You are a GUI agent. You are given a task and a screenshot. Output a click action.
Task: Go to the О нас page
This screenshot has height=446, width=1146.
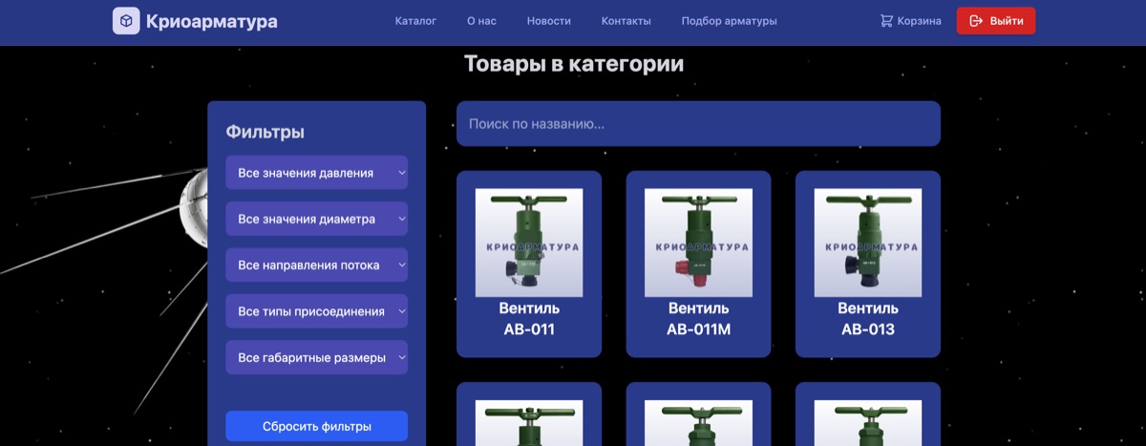coord(481,21)
